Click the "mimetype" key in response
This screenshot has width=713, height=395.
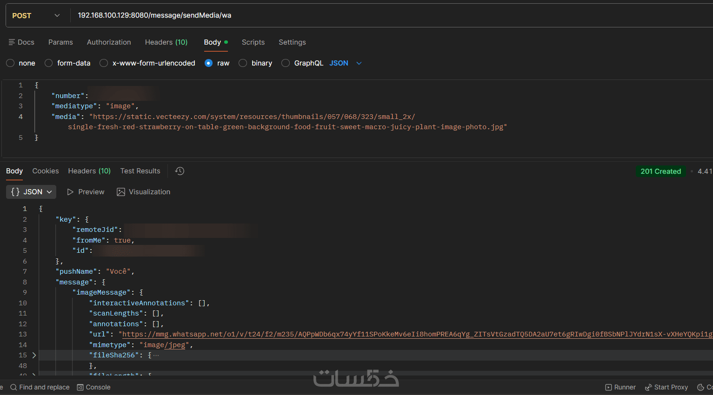tap(110, 345)
